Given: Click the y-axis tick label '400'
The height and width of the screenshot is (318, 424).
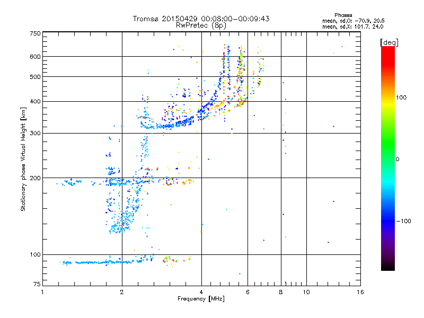Looking at the screenshot, I should pos(35,101).
